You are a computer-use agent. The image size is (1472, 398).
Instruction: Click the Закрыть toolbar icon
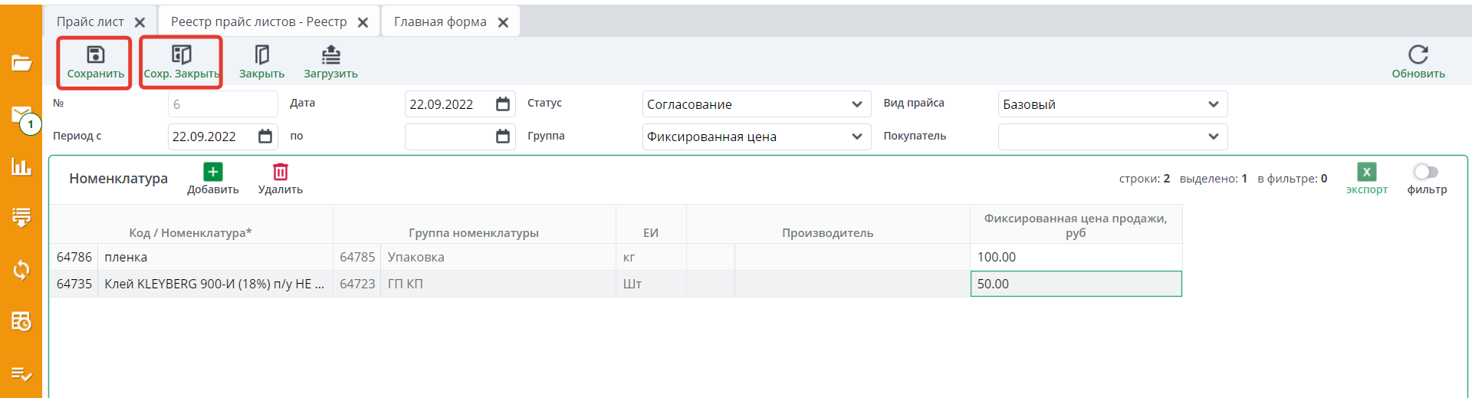pyautogui.click(x=261, y=54)
